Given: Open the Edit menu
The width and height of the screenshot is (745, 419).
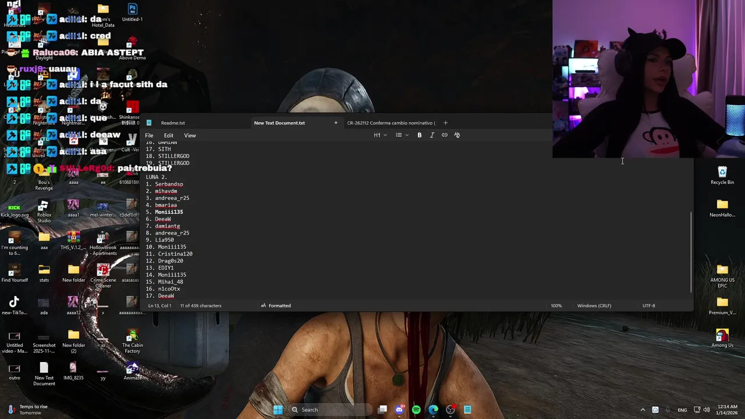Looking at the screenshot, I should (x=168, y=136).
